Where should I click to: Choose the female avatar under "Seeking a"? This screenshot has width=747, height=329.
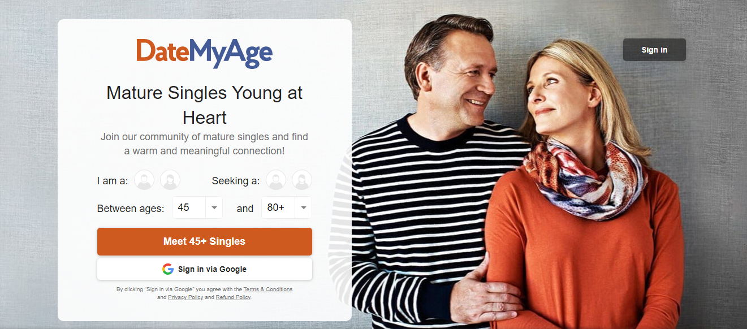pos(302,180)
